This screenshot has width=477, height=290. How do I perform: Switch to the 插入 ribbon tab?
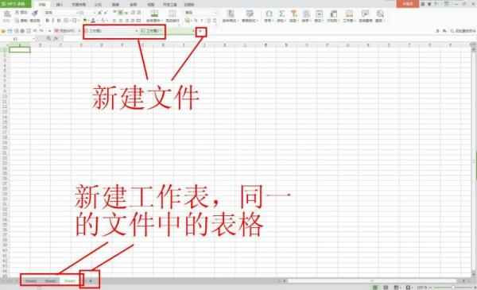point(60,5)
